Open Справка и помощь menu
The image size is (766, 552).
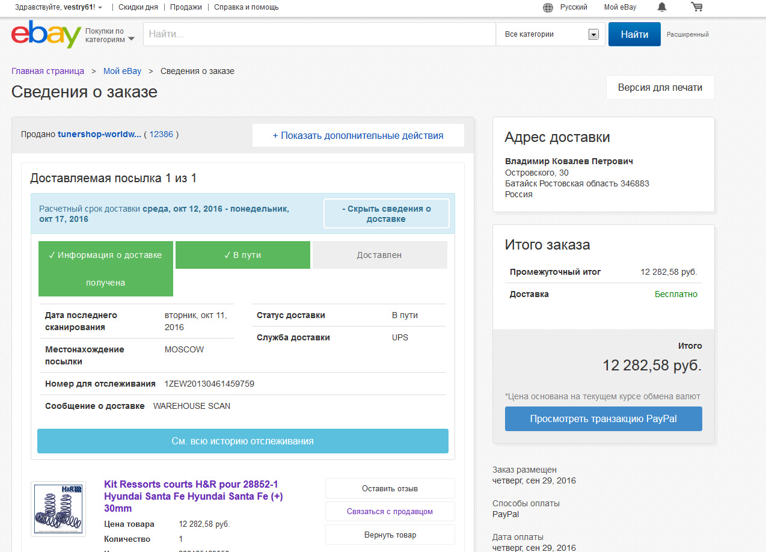[247, 7]
